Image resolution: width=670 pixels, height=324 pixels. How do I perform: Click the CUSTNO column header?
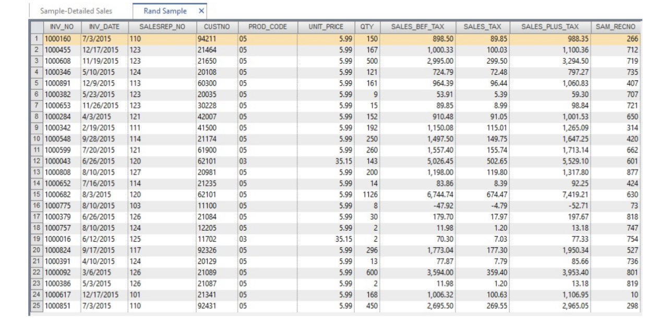(216, 27)
